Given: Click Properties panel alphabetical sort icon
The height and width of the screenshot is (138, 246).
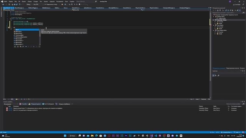Looking at the screenshot, I should click(x=216, y=76).
